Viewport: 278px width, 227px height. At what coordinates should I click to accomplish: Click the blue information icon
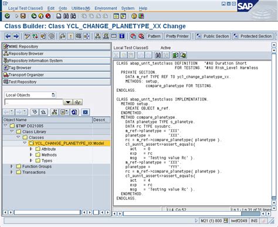coord(122,36)
